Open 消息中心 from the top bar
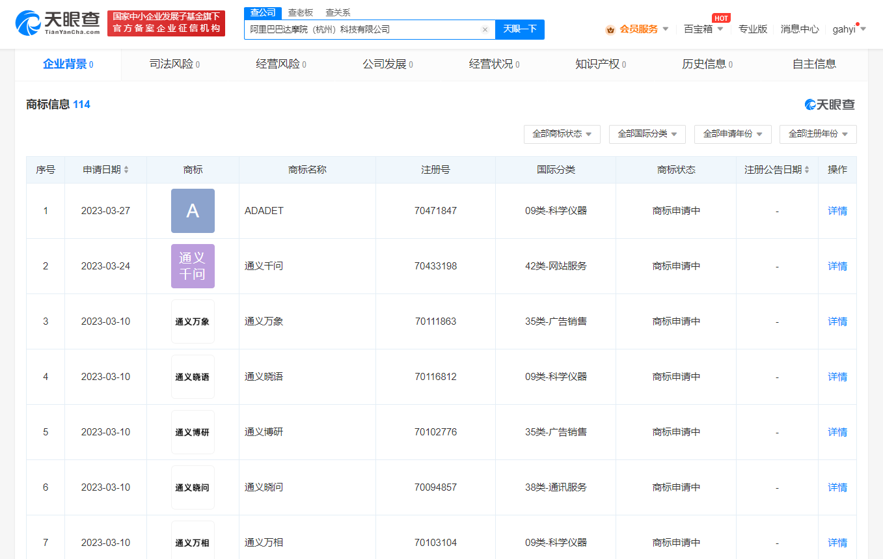Viewport: 883px width, 559px height. (799, 29)
